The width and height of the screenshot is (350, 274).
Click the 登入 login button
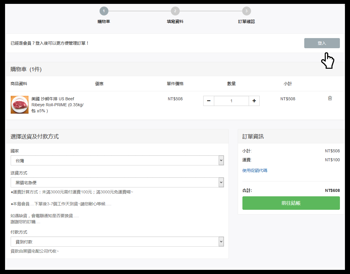click(322, 43)
